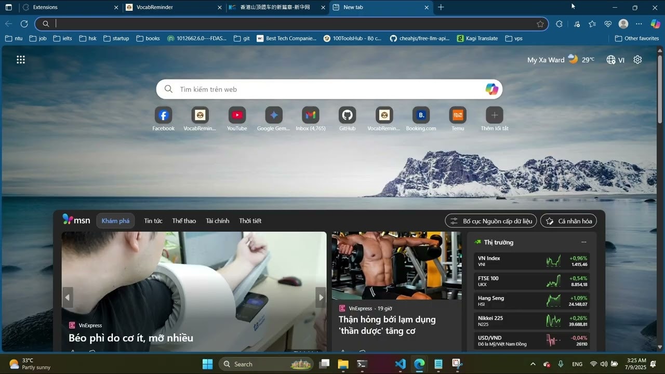Screen dimensions: 665x374
Task: Click the media control music note icon
Action: click(x=577, y=24)
